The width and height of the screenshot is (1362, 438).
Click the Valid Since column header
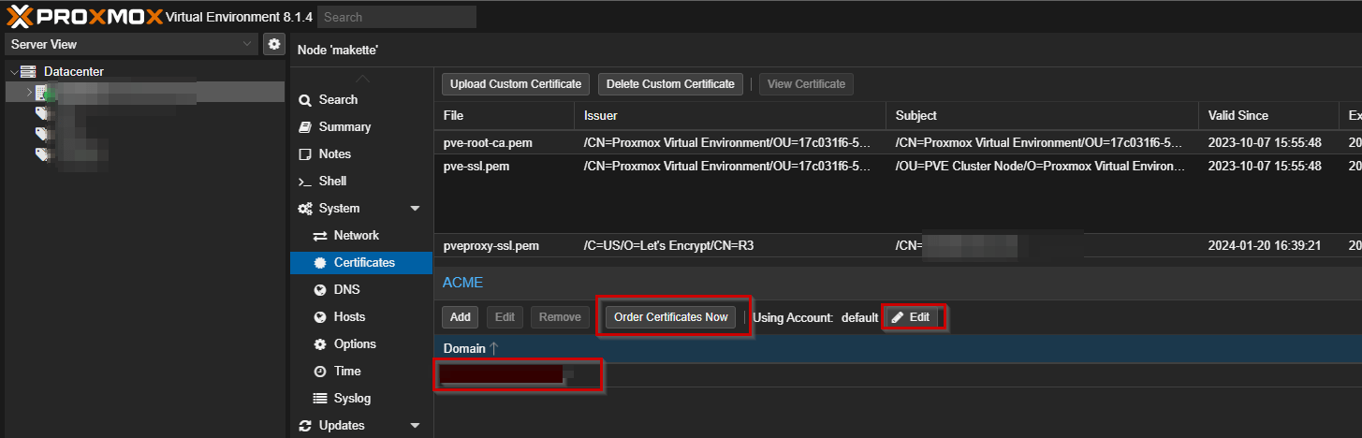point(1267,115)
